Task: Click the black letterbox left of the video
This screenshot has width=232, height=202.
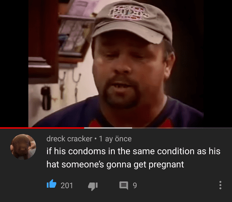Action: point(14,64)
